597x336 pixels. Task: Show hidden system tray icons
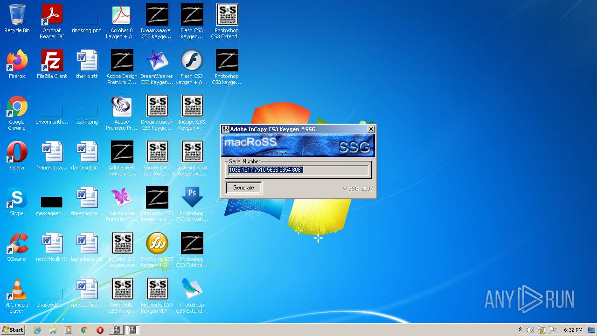pos(520,330)
